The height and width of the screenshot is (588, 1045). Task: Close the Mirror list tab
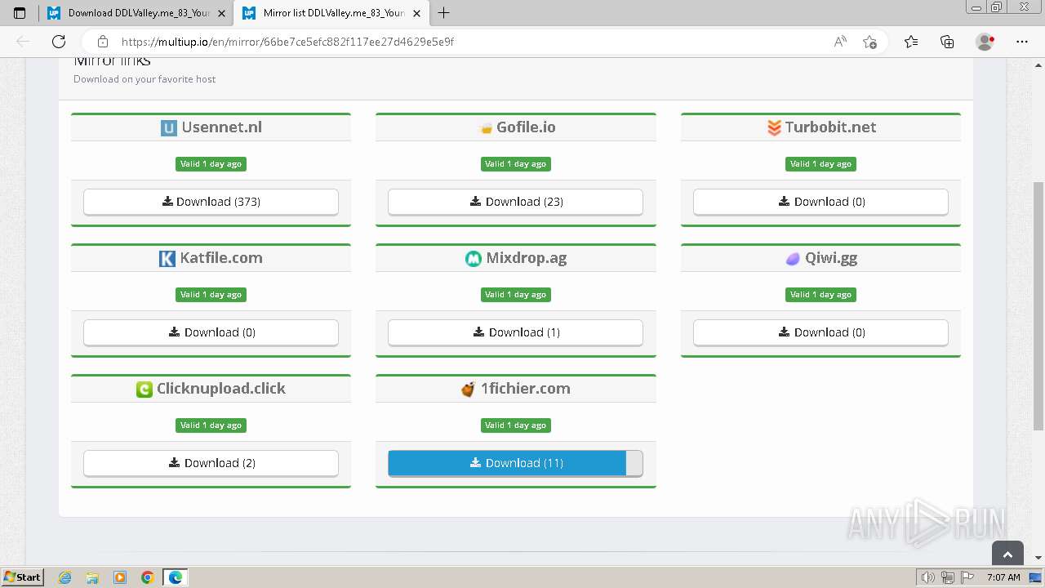416,13
